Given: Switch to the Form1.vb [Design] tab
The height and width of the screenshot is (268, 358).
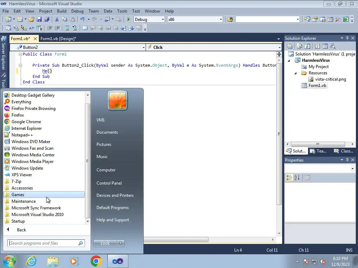Looking at the screenshot, I should 58,39.
